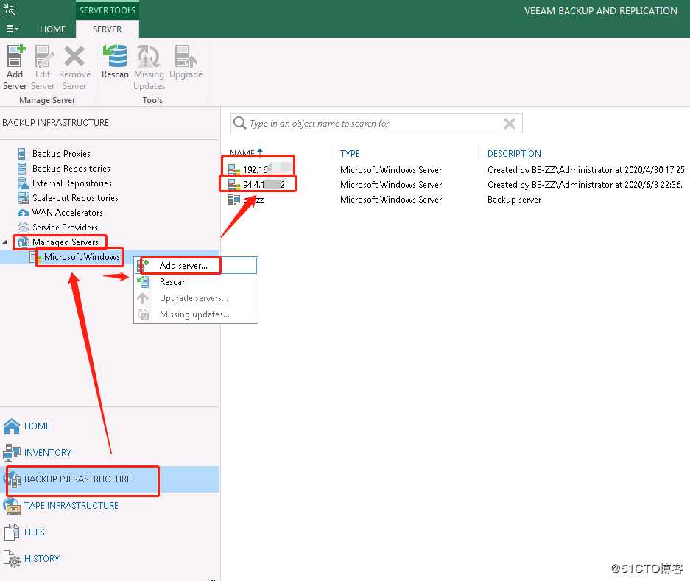Click the Service Providers icon

(23, 227)
